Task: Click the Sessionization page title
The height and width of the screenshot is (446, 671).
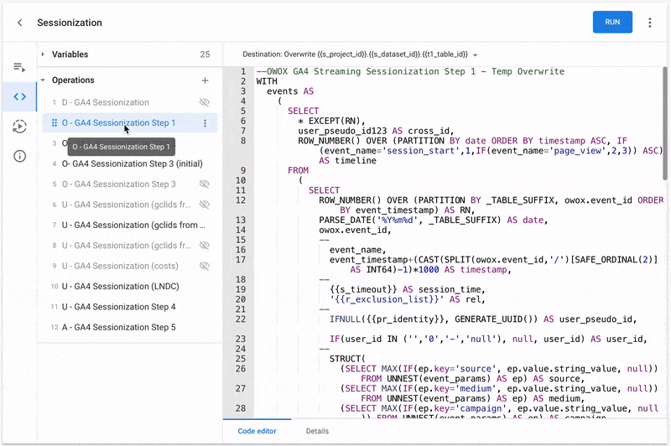Action: (70, 23)
